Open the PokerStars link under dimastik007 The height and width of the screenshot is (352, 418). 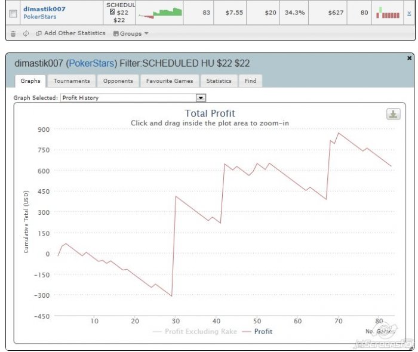coord(40,17)
